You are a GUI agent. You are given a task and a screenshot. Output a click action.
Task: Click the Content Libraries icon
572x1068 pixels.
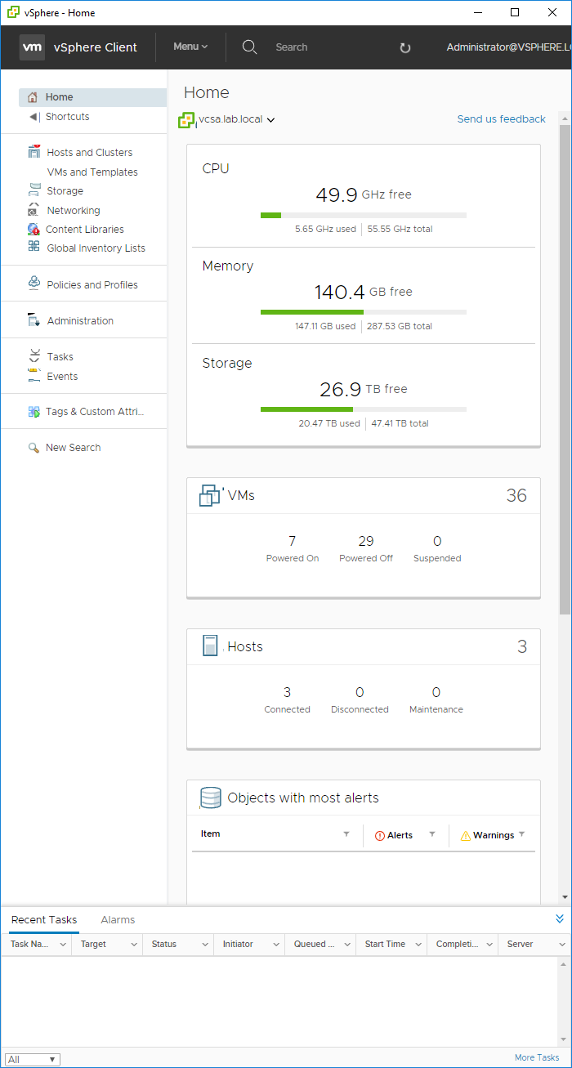pos(33,230)
